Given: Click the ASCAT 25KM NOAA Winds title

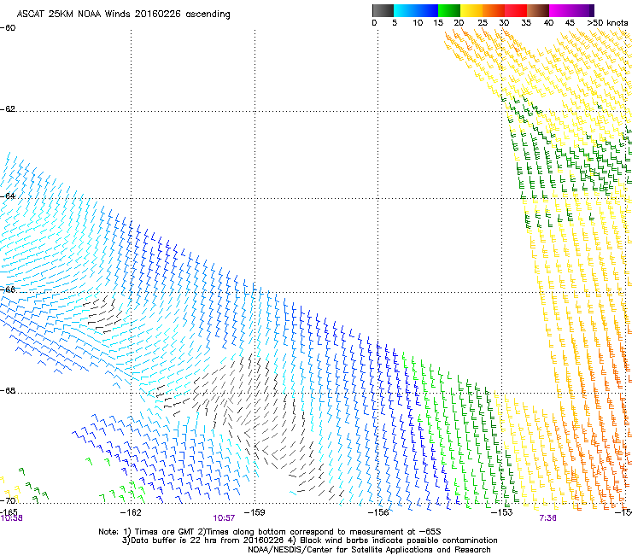Looking at the screenshot, I should [x=123, y=15].
